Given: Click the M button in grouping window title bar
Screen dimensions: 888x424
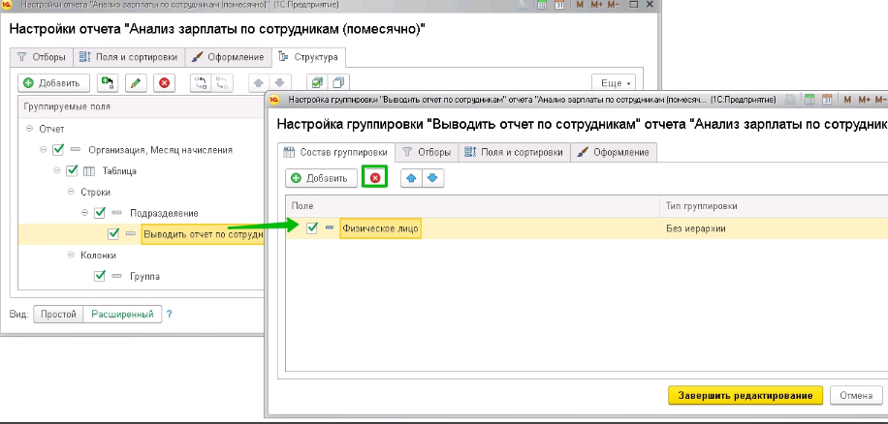Looking at the screenshot, I should click(847, 100).
